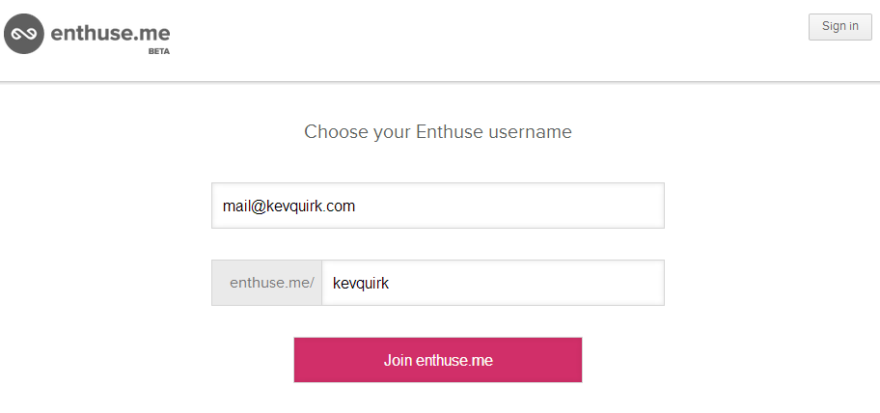Click the word "Enthuse" in the heading
This screenshot has width=880, height=413.
[x=448, y=132]
